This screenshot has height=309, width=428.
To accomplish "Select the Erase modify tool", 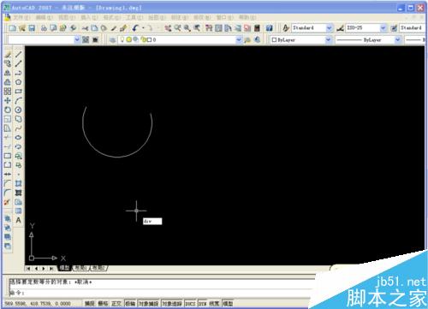I will (x=8, y=54).
